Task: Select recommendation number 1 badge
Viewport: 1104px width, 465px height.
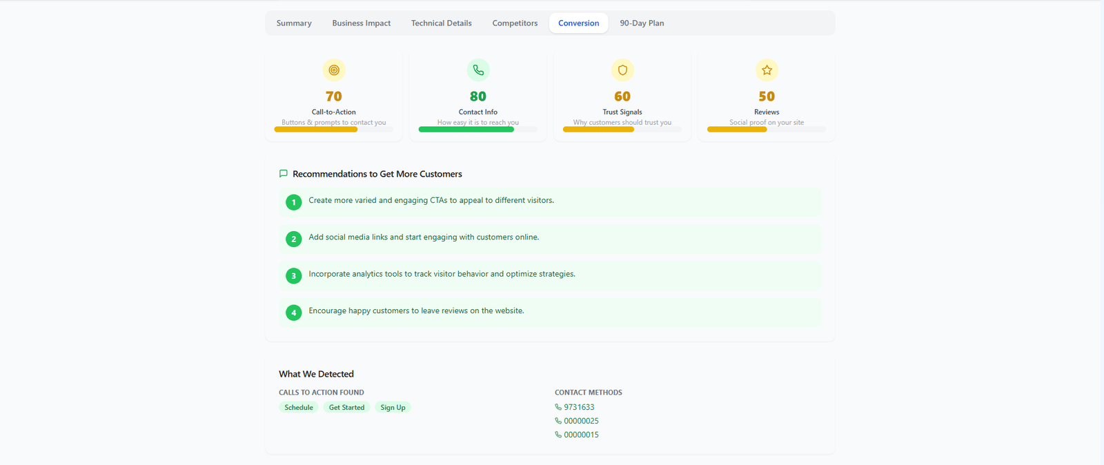Action: pyautogui.click(x=294, y=202)
